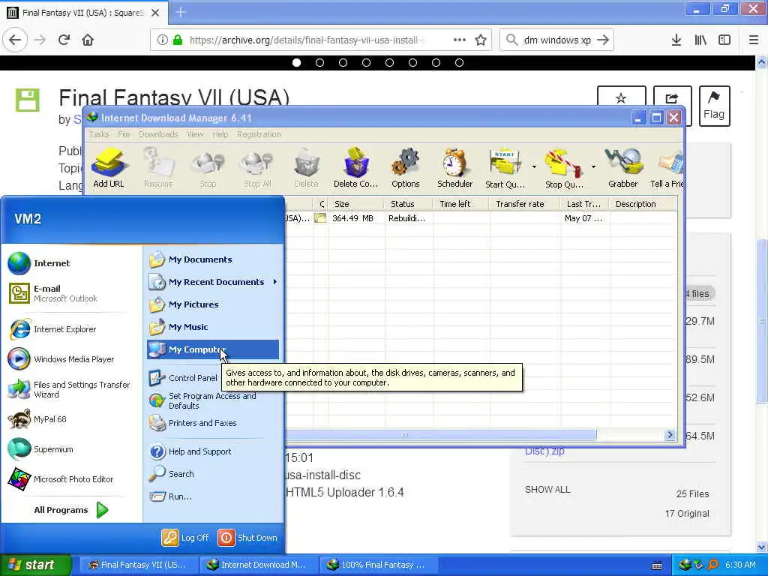Open the browser downloads arrow icon
The width and height of the screenshot is (768, 576).
[676, 40]
